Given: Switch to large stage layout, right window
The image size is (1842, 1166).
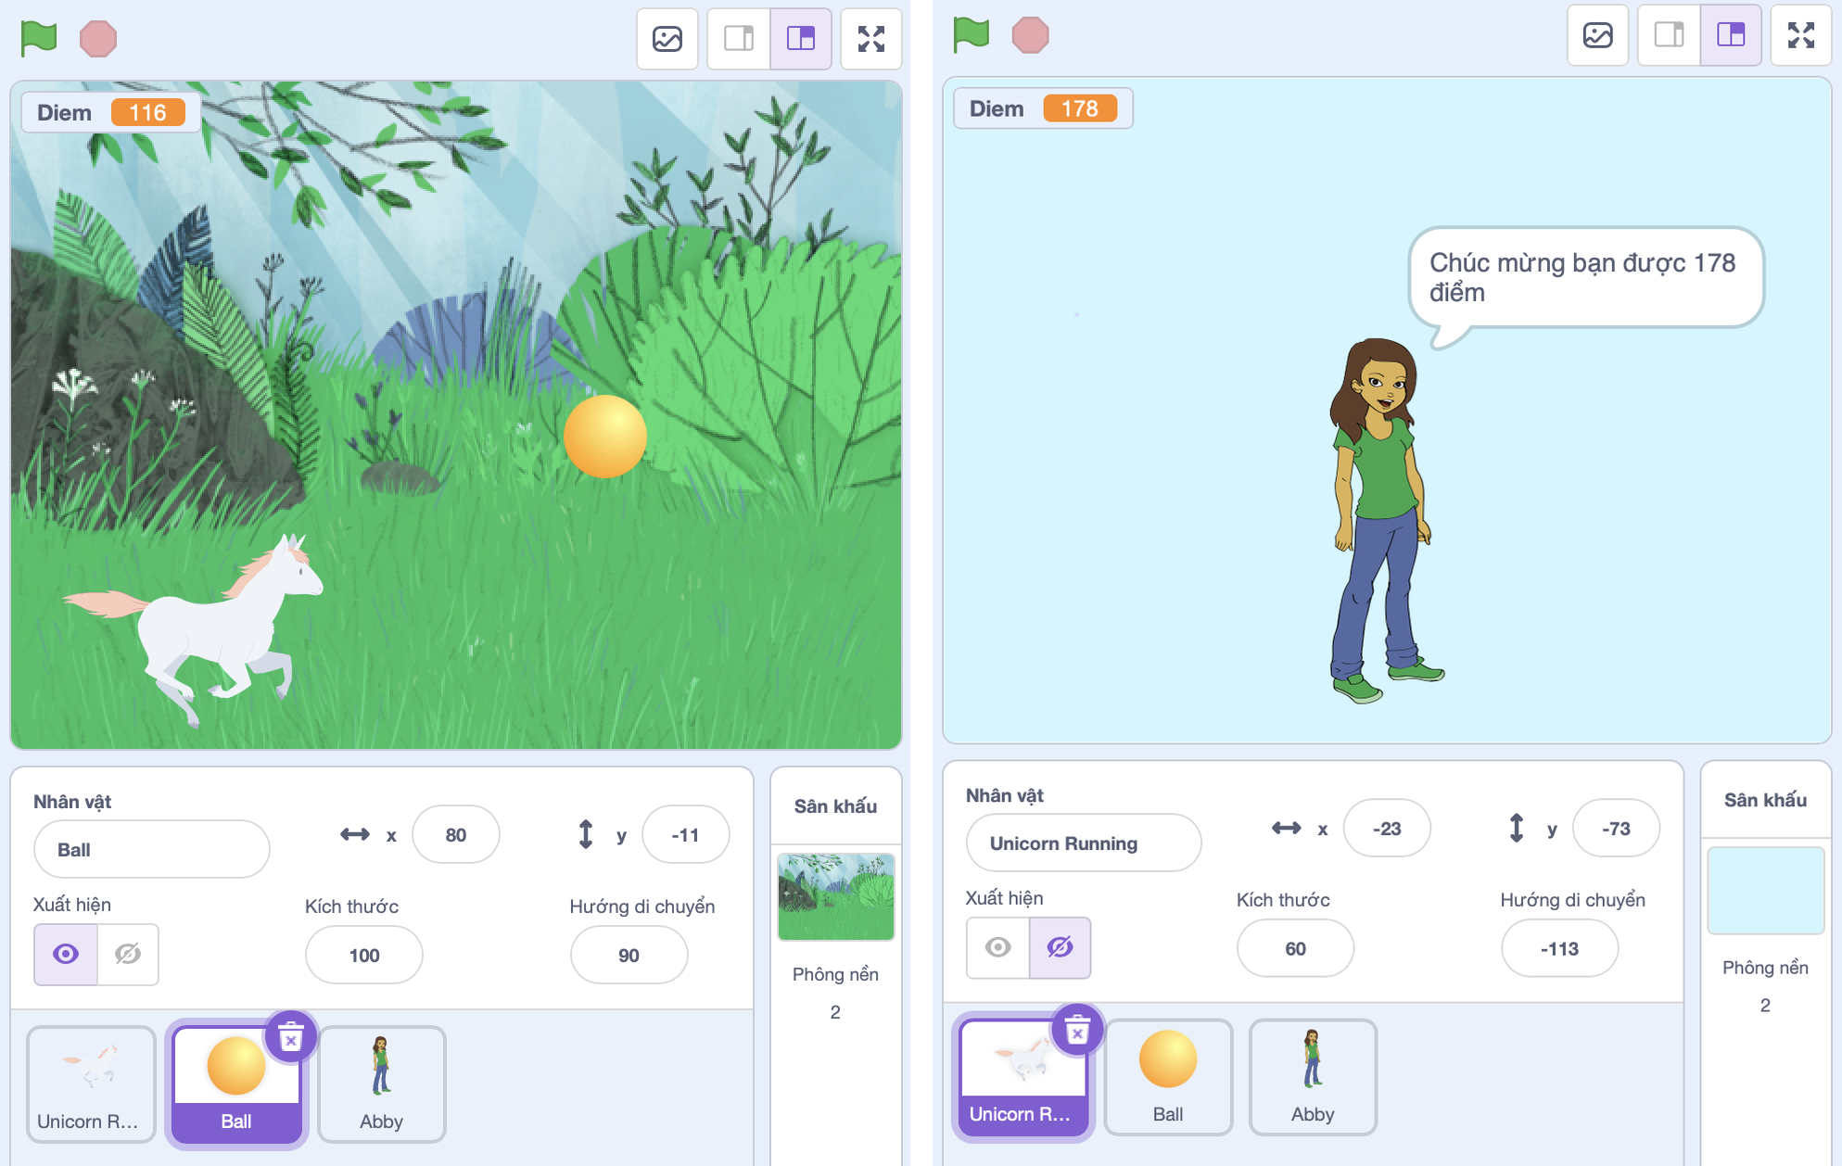Looking at the screenshot, I should point(1732,35).
